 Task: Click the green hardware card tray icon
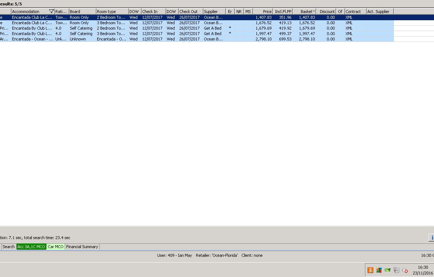click(x=388, y=270)
